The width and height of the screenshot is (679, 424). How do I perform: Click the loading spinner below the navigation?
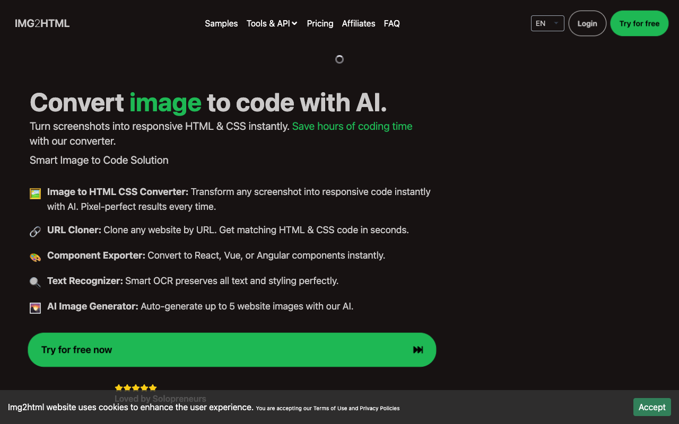339,59
